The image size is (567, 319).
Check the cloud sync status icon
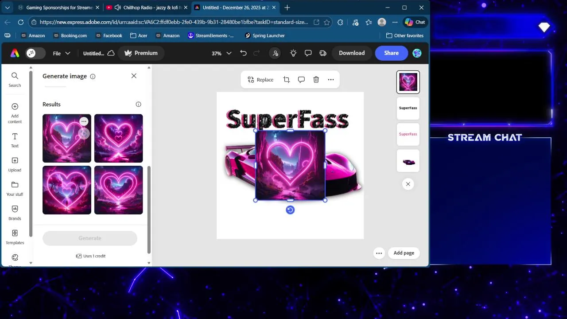[111, 53]
